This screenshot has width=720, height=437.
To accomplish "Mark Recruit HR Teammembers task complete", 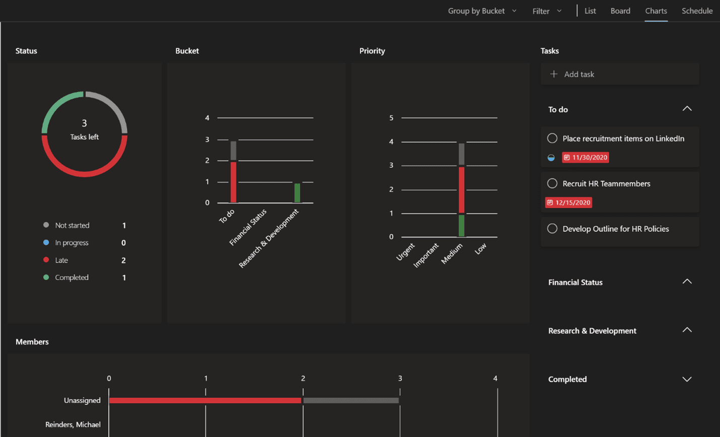I will [x=552, y=184].
